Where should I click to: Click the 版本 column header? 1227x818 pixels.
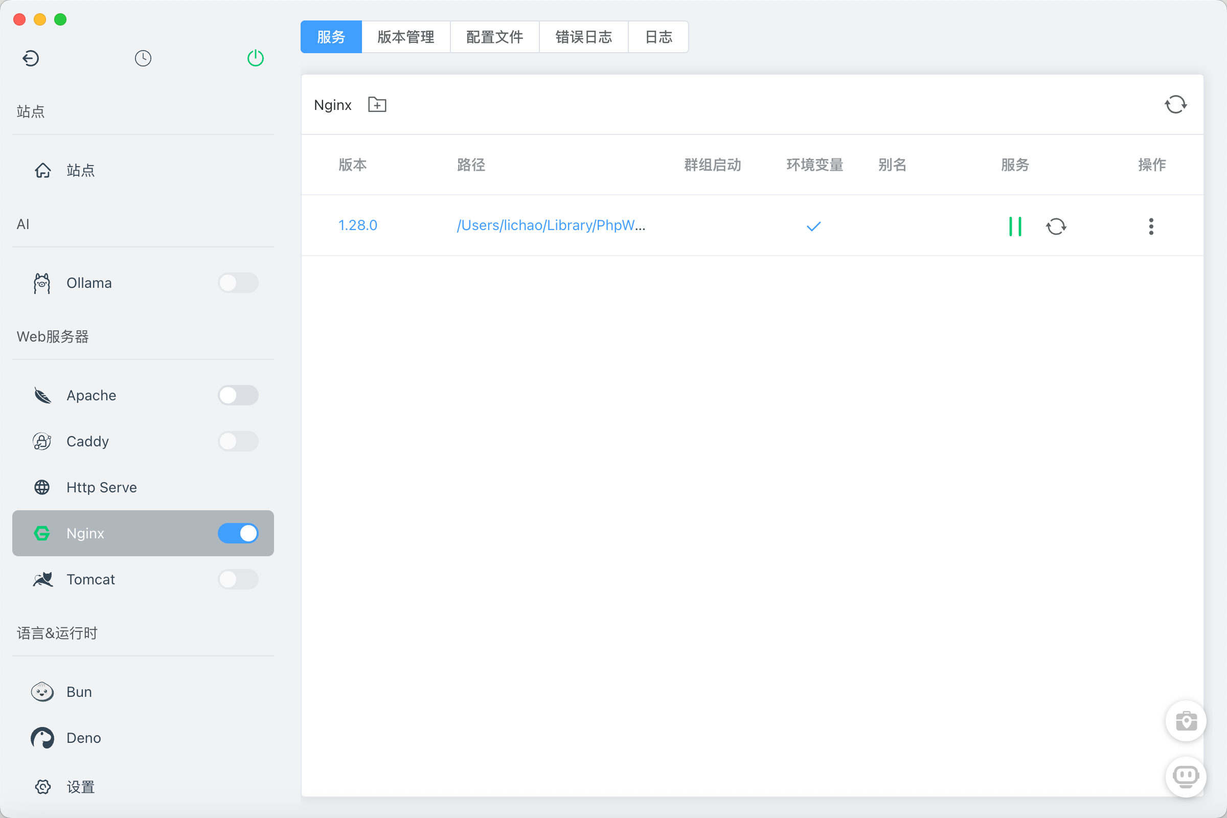pos(353,165)
